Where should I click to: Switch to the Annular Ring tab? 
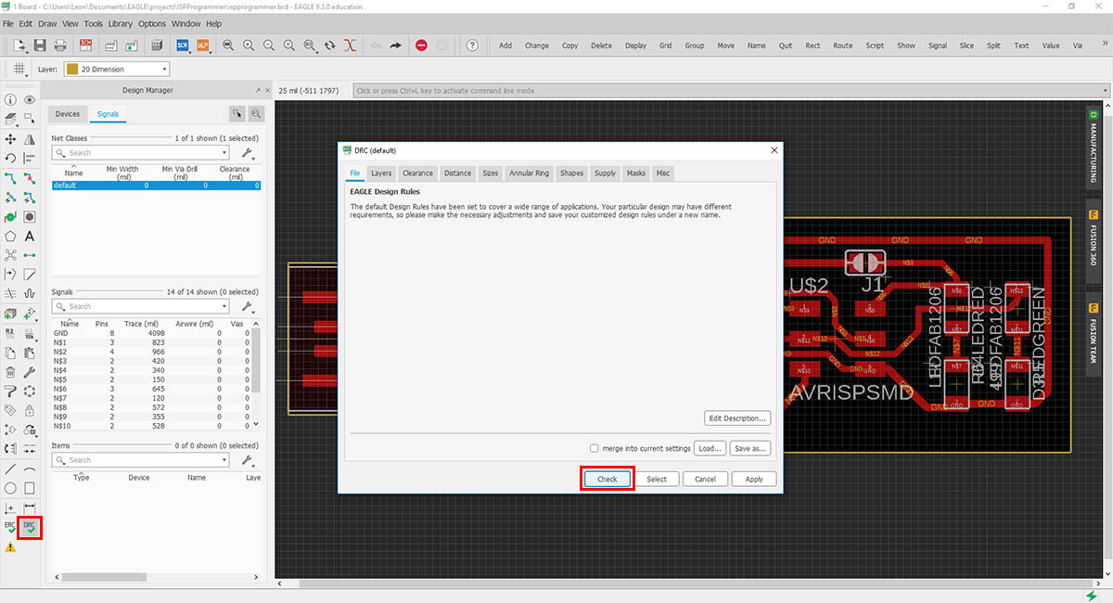[x=529, y=173]
